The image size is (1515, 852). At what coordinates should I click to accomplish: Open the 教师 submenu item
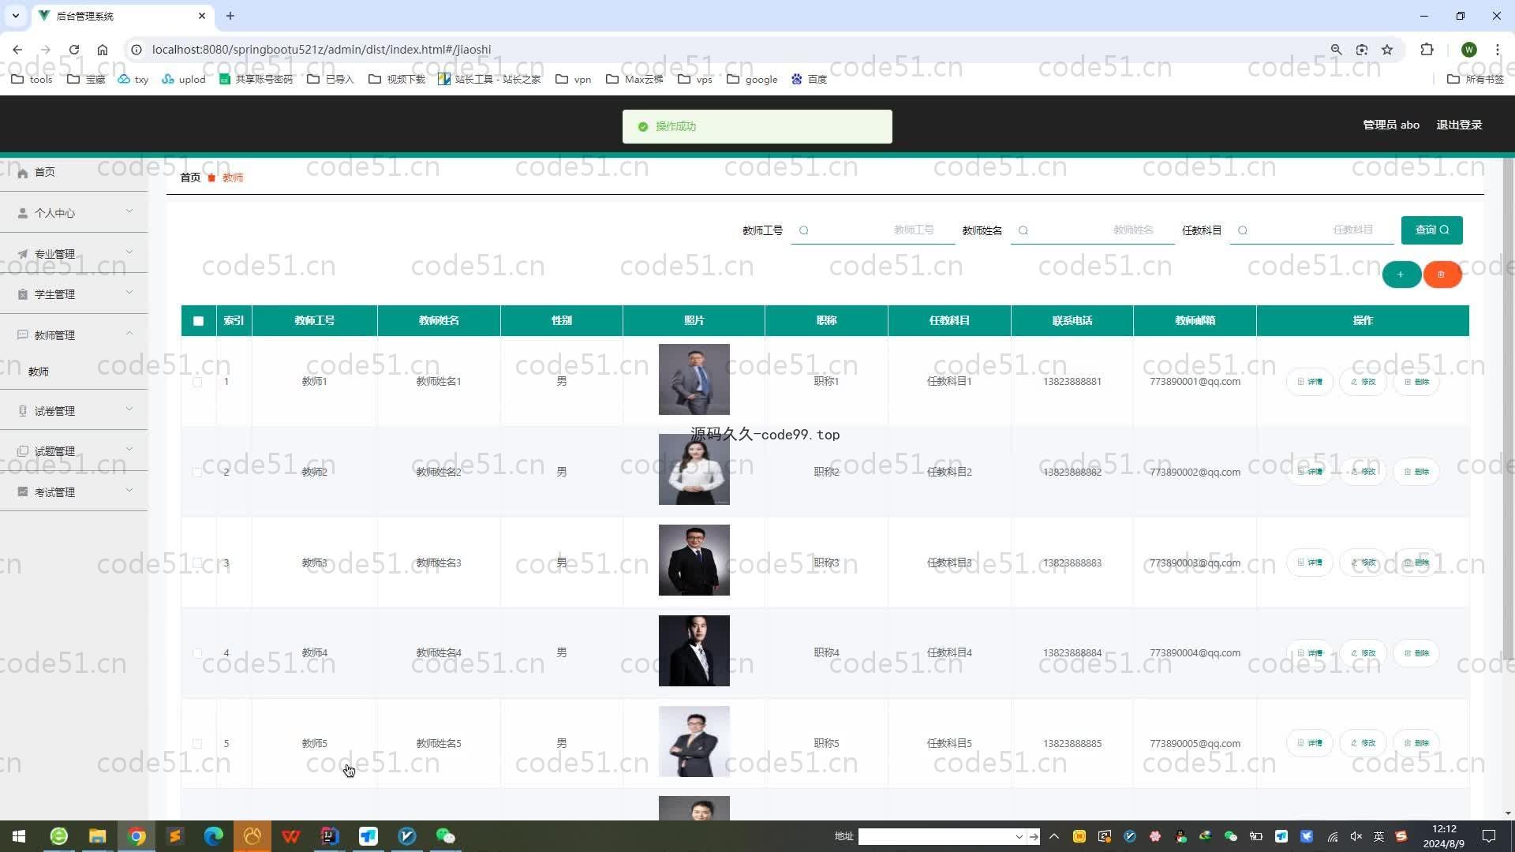(39, 372)
